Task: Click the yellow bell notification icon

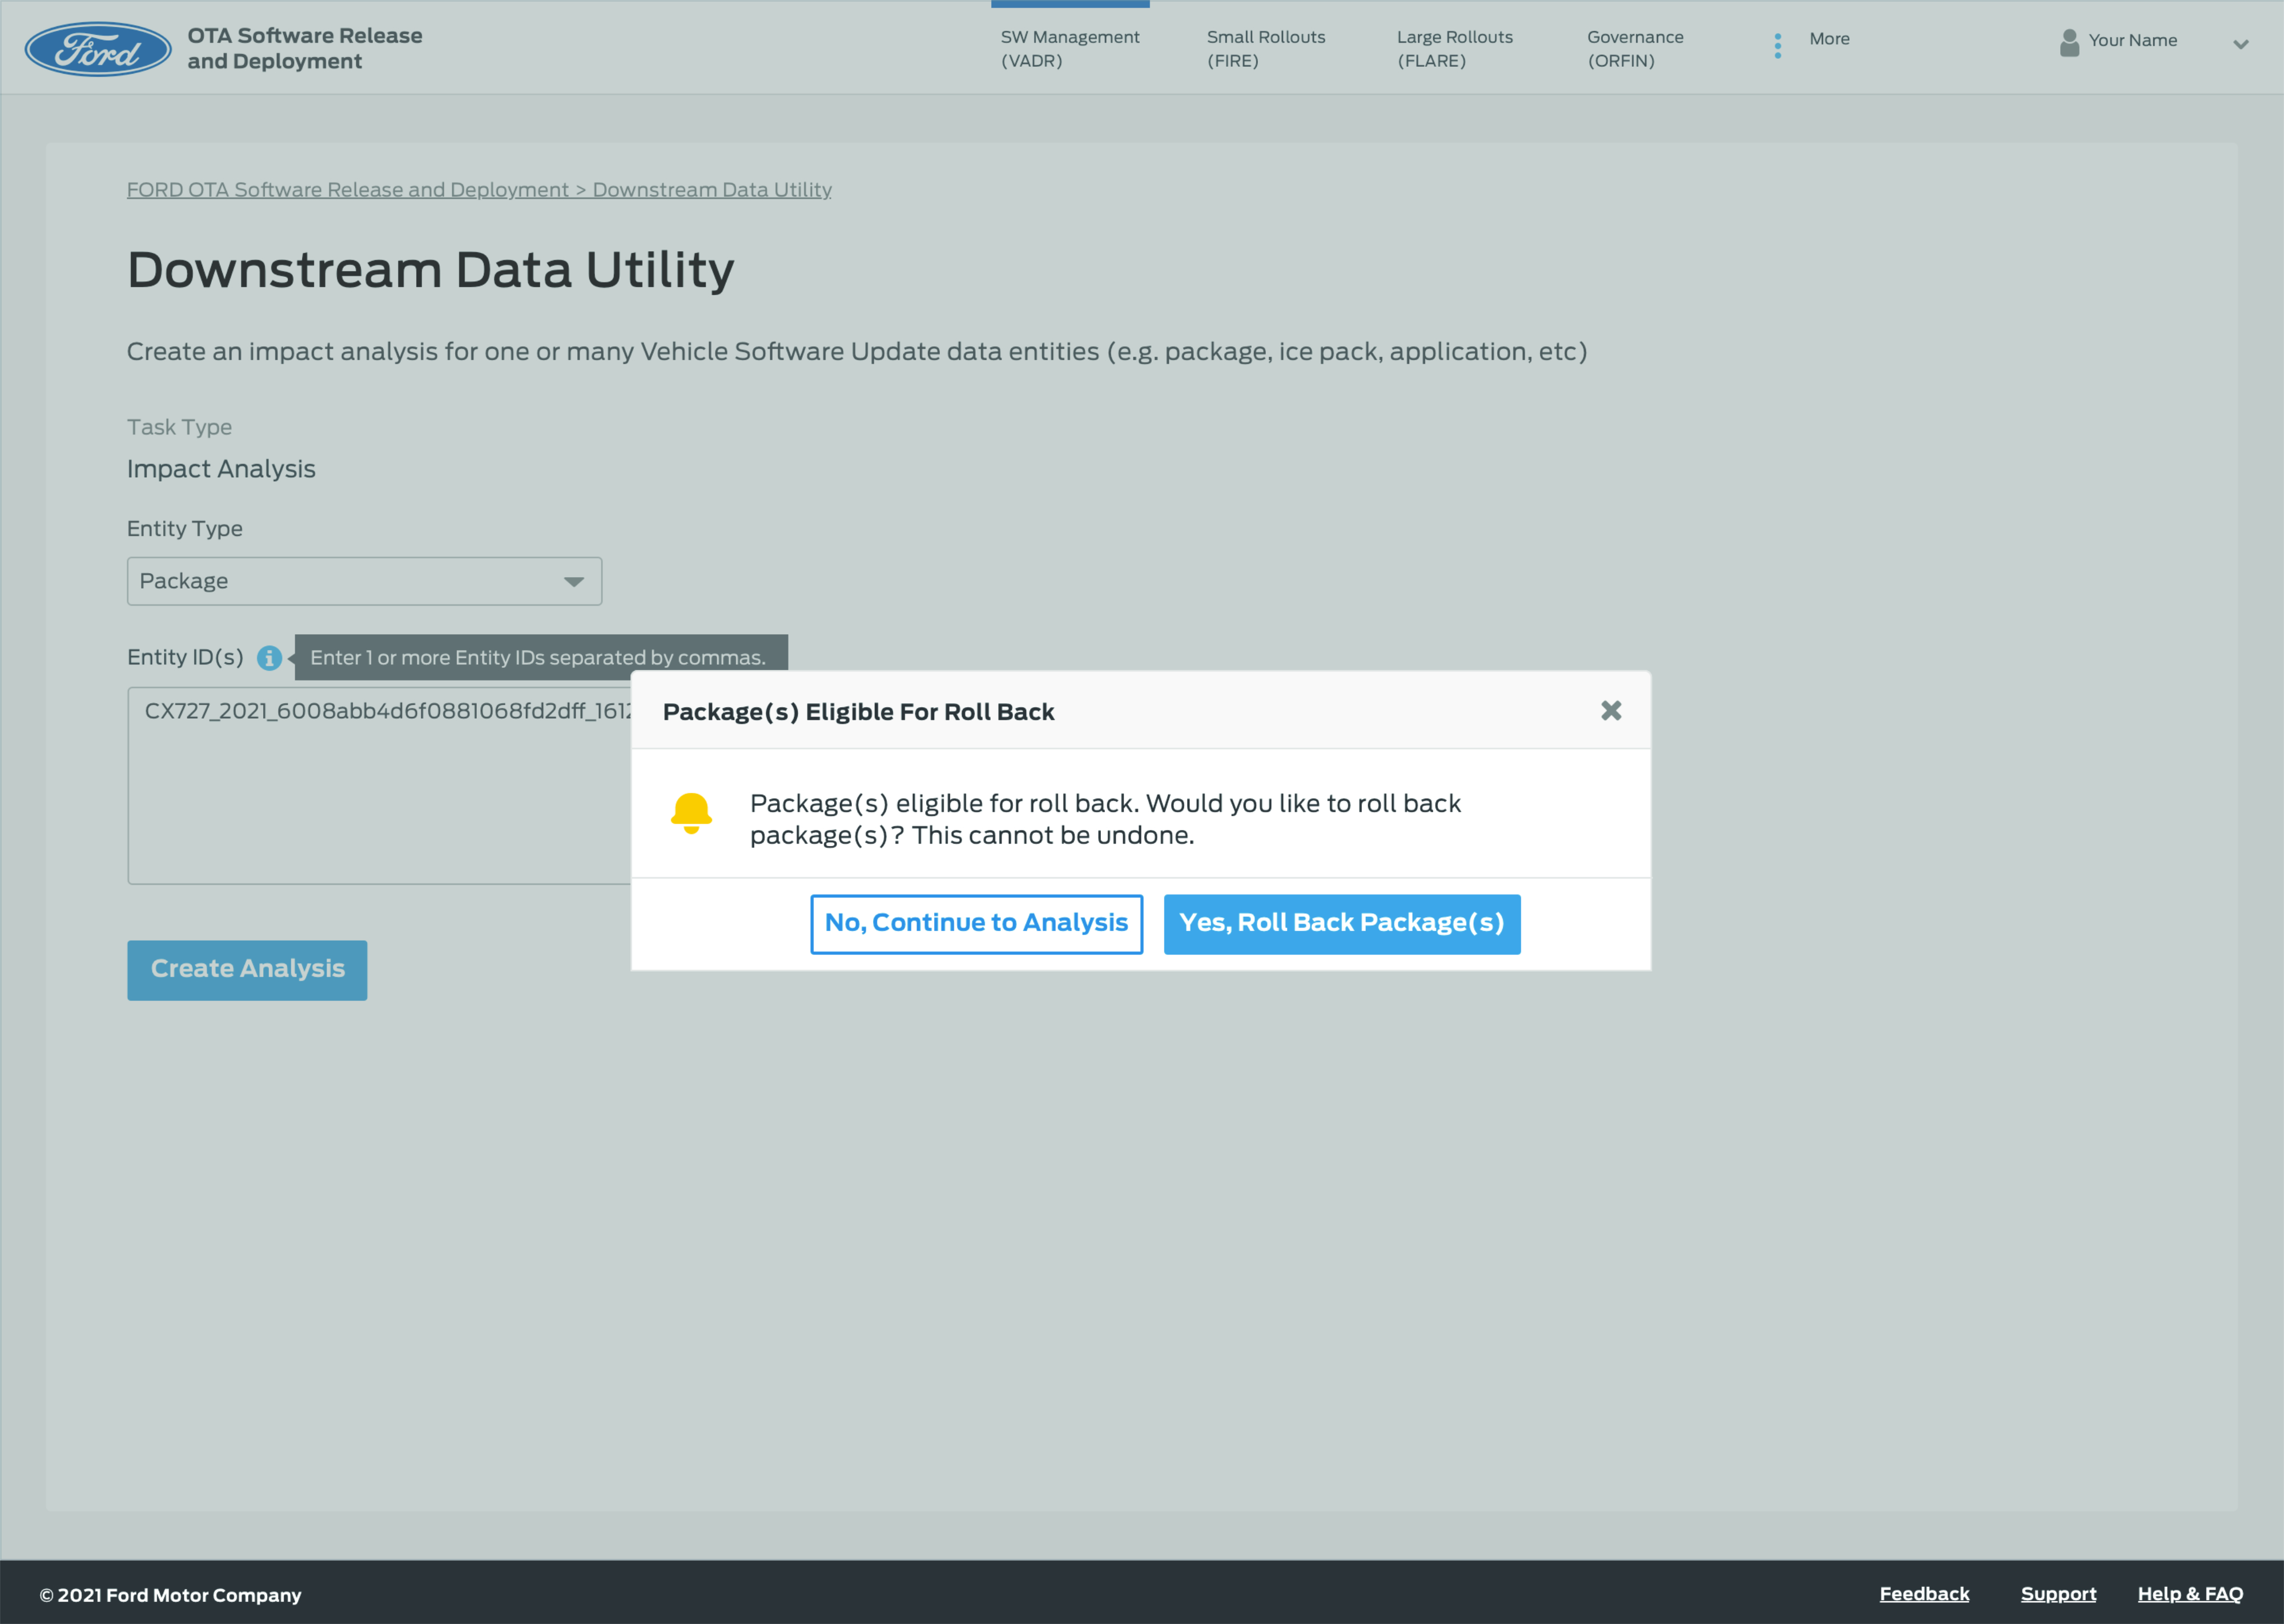Action: point(691,813)
